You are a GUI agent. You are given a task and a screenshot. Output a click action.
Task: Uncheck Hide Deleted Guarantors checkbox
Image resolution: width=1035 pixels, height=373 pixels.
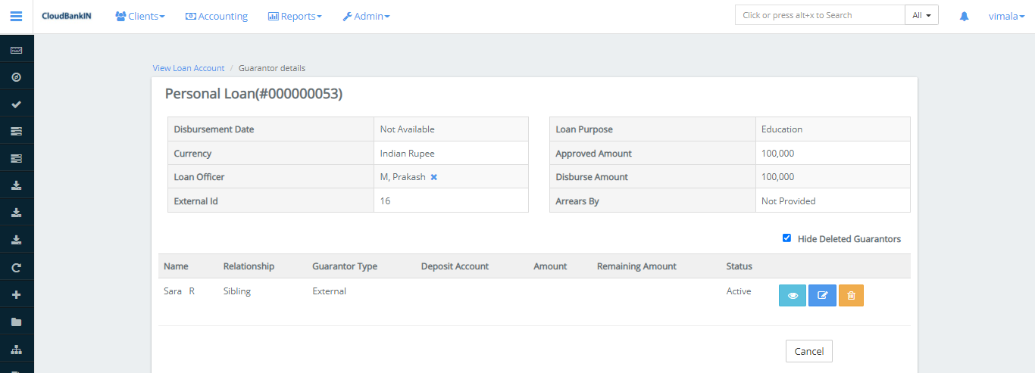[x=786, y=238]
